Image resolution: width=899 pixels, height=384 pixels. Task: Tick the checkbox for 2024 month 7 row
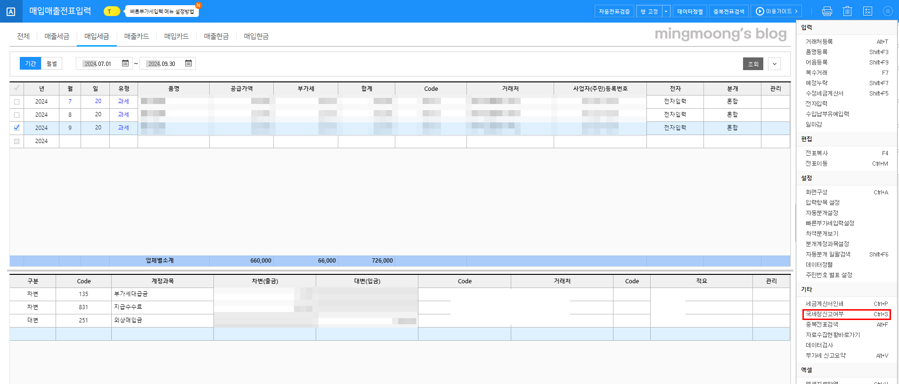[x=17, y=102]
